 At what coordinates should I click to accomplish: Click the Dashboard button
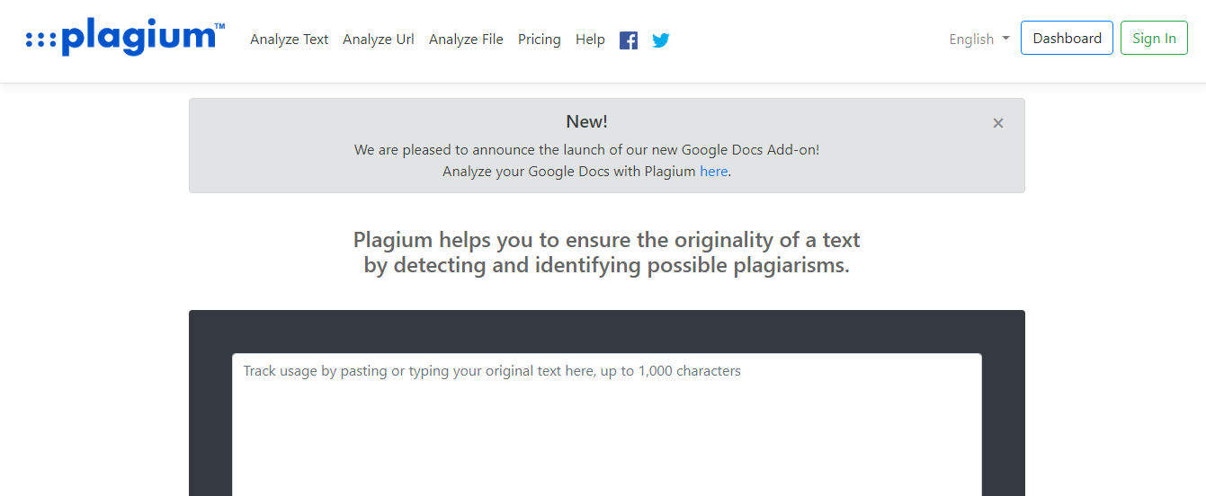click(x=1067, y=38)
